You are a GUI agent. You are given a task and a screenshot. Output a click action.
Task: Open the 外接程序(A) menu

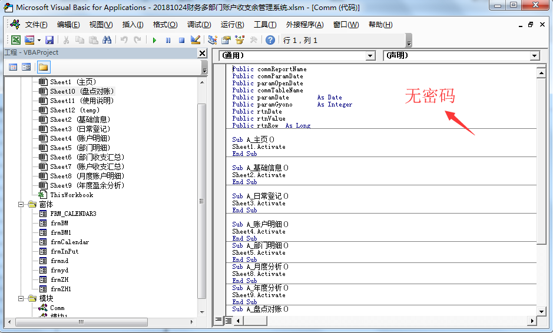[x=304, y=25]
